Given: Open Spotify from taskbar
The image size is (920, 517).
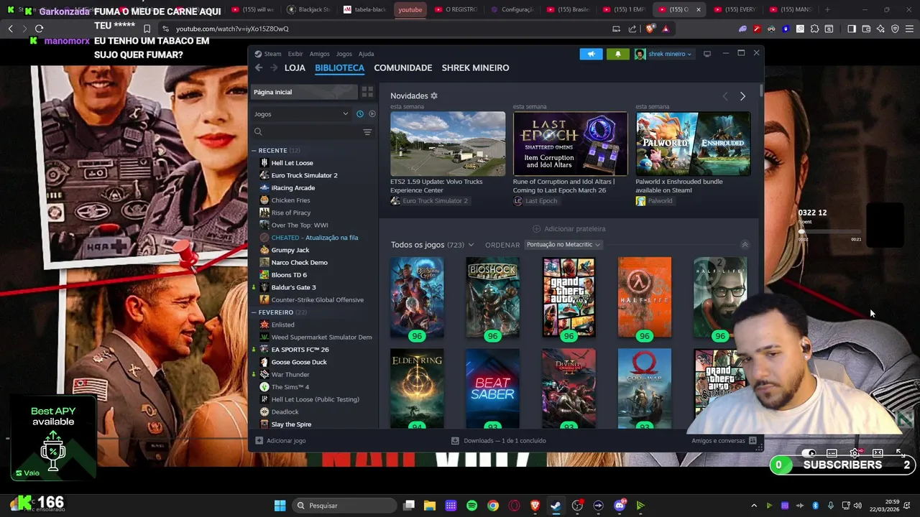Looking at the screenshot, I should coord(471,506).
